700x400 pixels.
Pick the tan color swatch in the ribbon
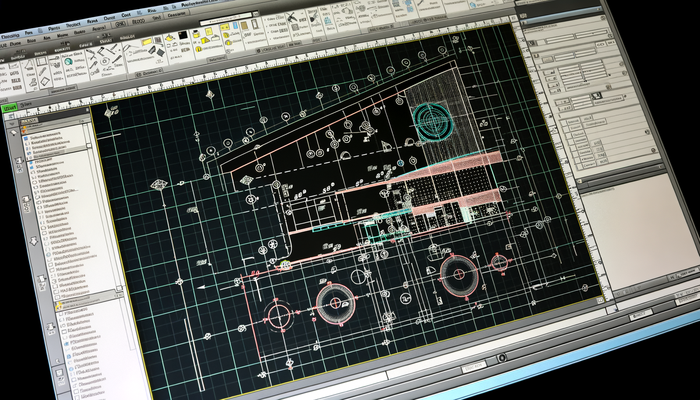point(244,26)
